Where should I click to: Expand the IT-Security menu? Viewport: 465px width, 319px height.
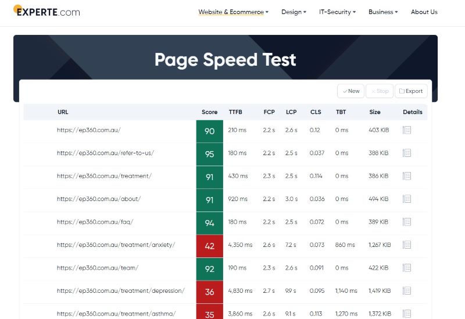click(337, 12)
